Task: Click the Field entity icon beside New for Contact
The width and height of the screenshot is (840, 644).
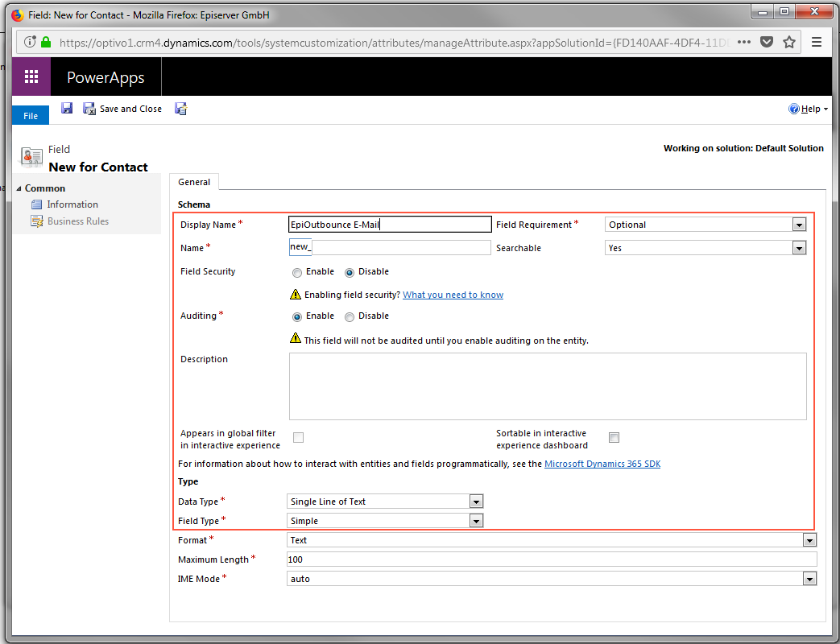Action: [31, 157]
